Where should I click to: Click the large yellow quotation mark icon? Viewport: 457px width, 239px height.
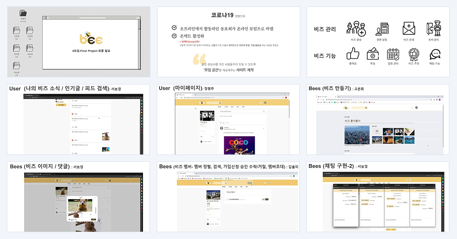click(x=199, y=59)
